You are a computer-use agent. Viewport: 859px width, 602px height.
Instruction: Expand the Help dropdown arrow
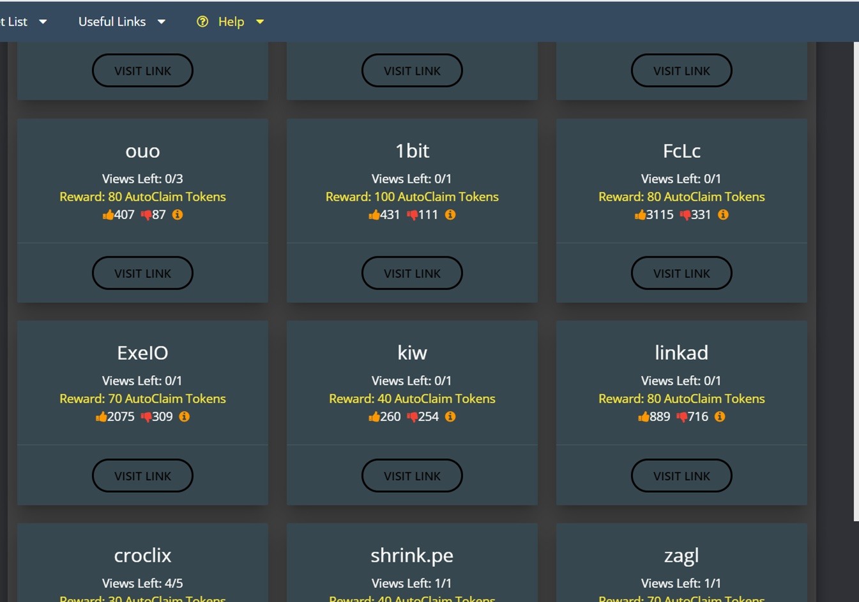[x=260, y=22]
